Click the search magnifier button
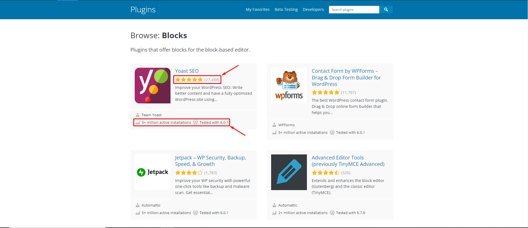 386,9
